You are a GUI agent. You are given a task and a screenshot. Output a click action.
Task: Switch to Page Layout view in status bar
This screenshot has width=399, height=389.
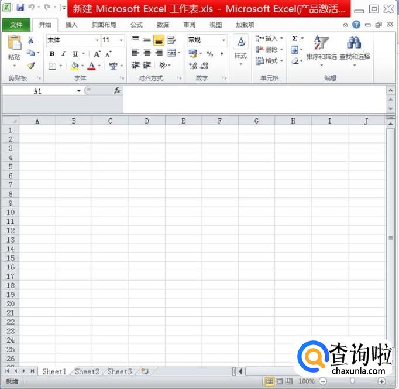pyautogui.click(x=280, y=381)
